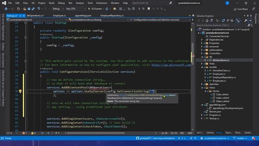This screenshot has height=146, width=259.
Task: Open youtubedemonetcore.Startup type dropdown
Action: click(98, 20)
